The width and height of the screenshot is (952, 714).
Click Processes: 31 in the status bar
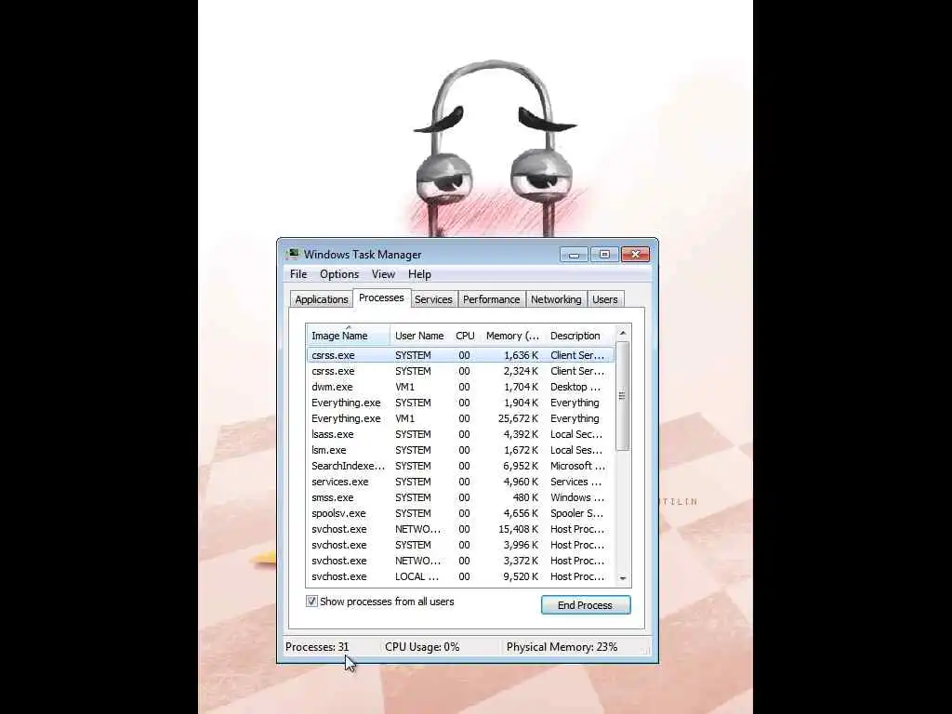pyautogui.click(x=317, y=647)
